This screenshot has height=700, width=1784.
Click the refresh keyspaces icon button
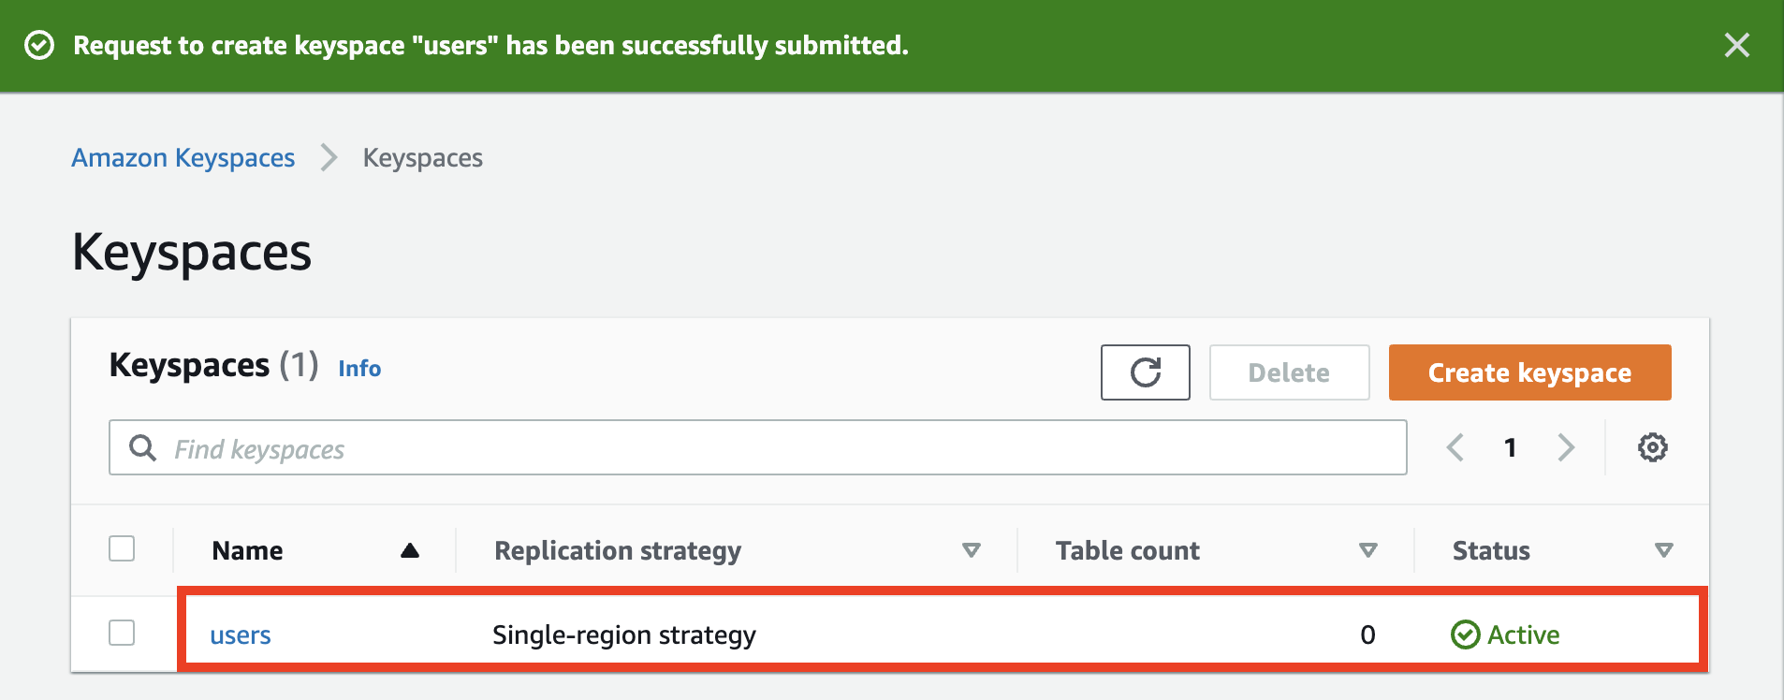1145,372
